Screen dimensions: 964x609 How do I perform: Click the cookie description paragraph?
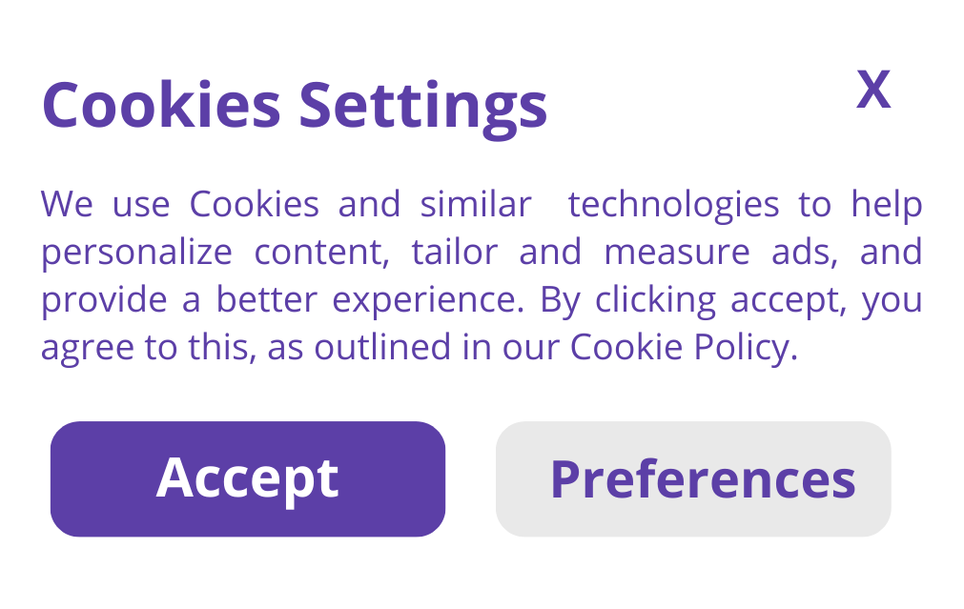point(481,276)
